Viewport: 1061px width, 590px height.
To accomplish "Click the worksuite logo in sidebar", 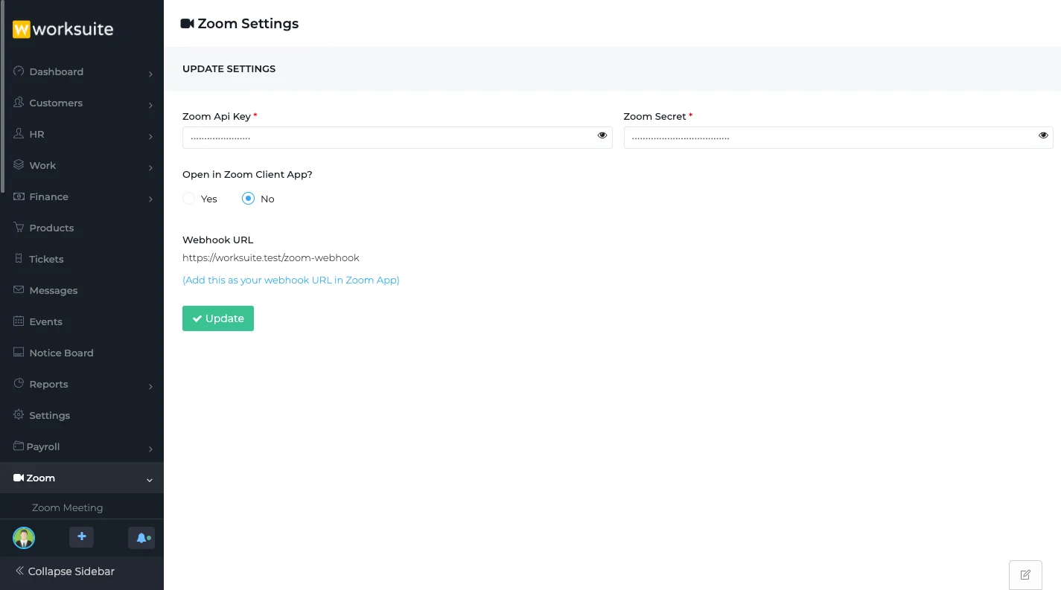I will coord(63,30).
